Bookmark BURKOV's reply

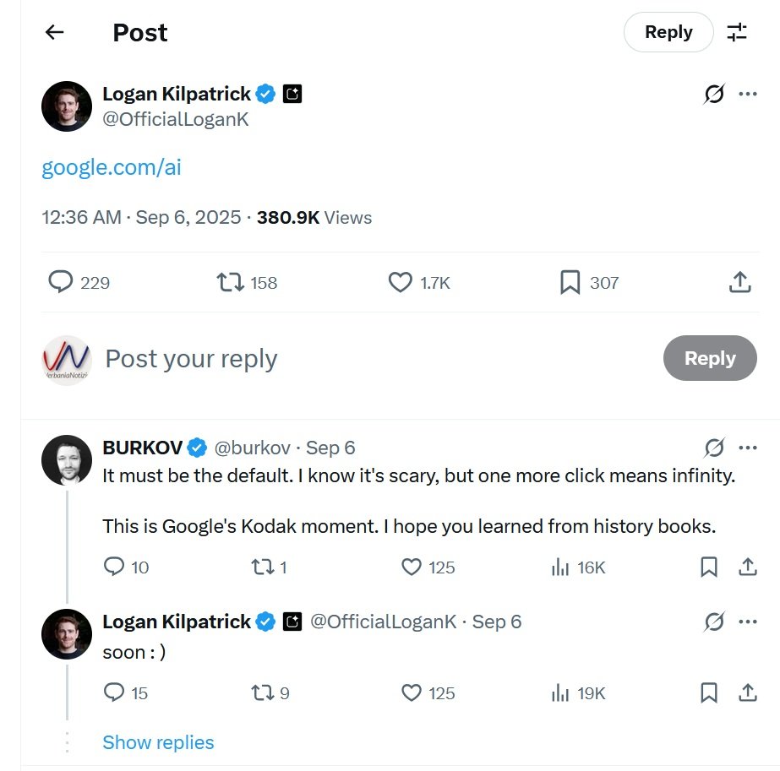709,567
